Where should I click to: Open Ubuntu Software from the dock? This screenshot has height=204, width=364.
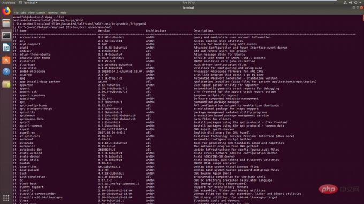tap(6, 60)
